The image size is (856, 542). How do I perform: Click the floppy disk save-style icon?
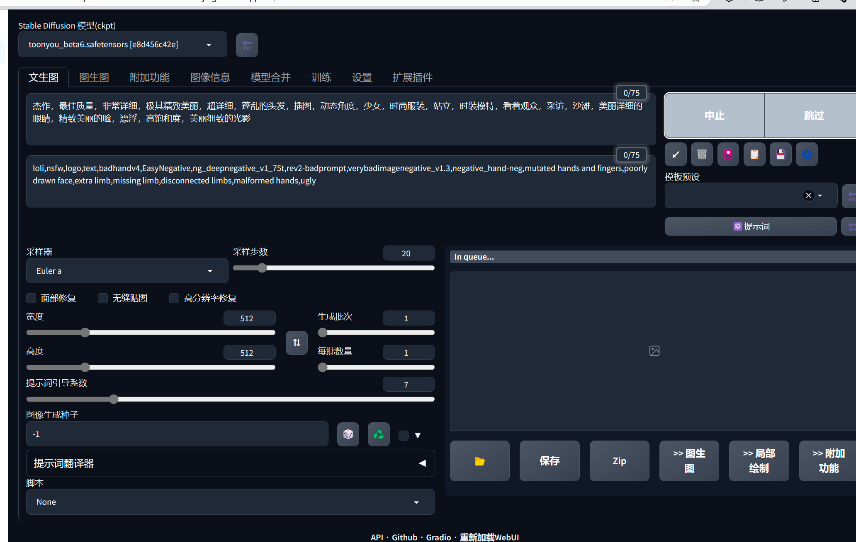coord(781,154)
